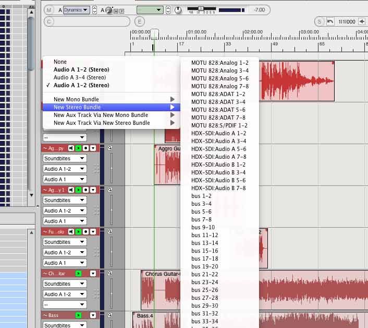Image resolution: width=368 pixels, height=328 pixels.
Task: Click the left arrow after the 1|1|000 counter
Action: (362, 21)
